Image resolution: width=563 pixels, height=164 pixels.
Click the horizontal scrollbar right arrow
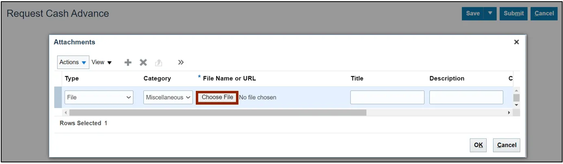tap(509, 113)
